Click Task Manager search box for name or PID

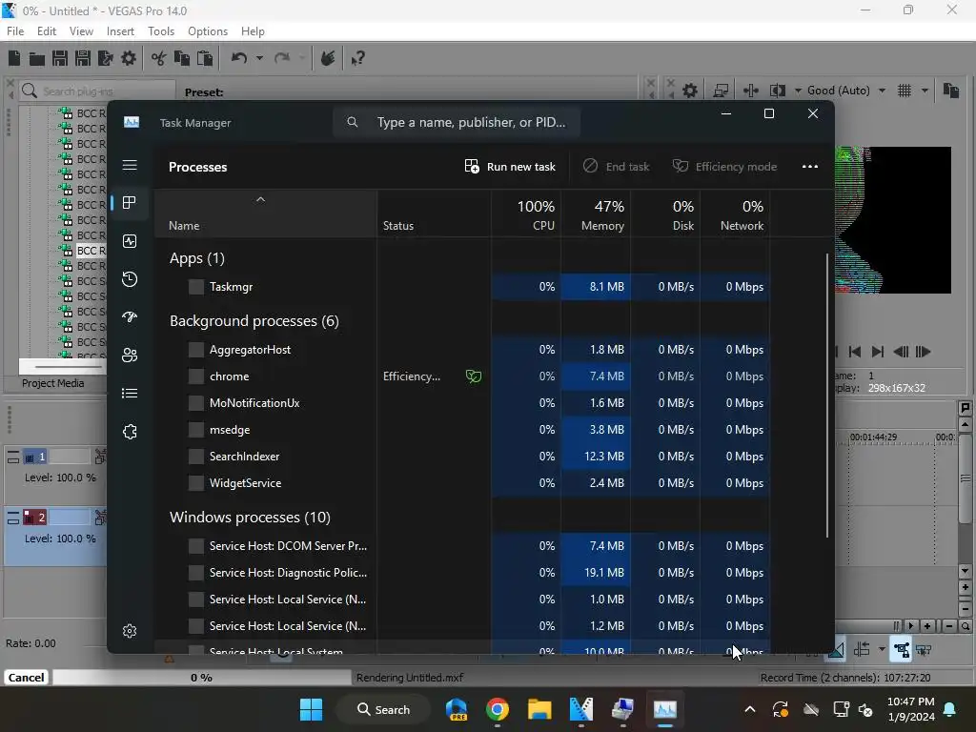point(457,122)
